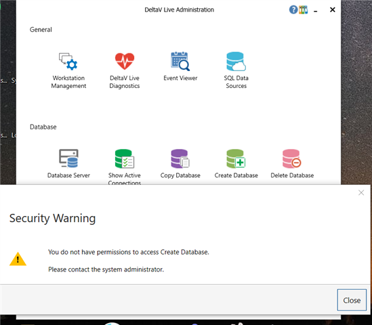Click the Create Database icon
Image resolution: width=372 pixels, height=325 pixels.
[x=236, y=158]
